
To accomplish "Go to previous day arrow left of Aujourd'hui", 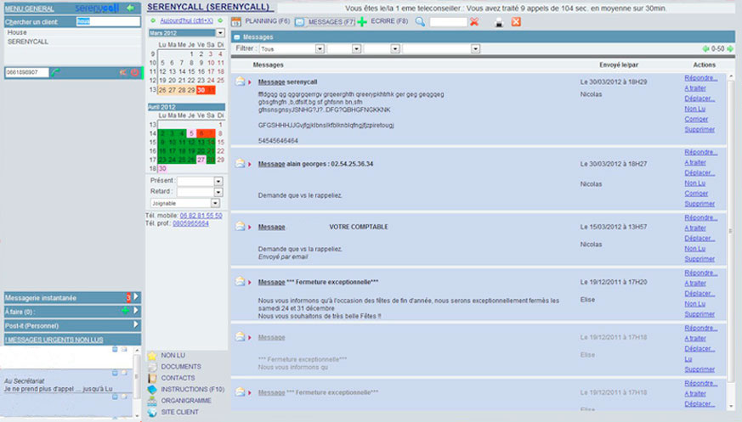I will (x=153, y=20).
